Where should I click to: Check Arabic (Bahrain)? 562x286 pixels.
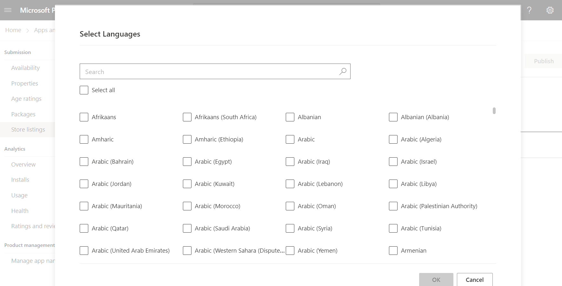point(84,162)
